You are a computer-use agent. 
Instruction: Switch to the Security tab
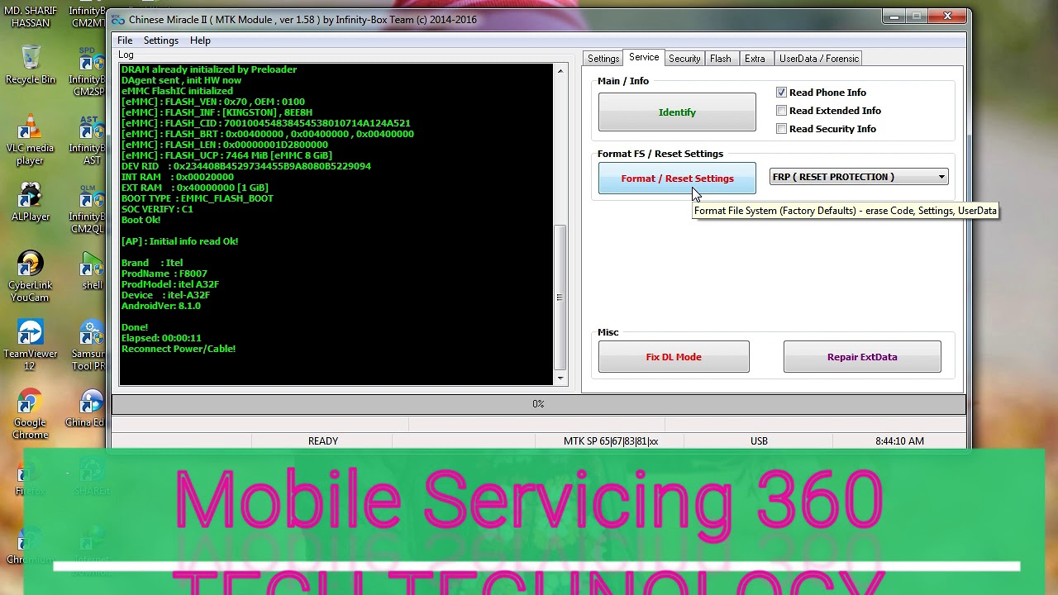(684, 59)
